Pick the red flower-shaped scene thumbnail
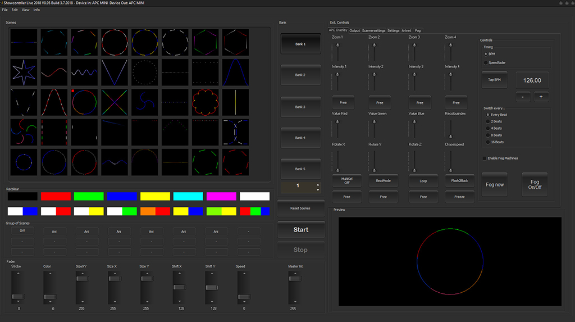Screen dimensions: 575x322 point(206,102)
